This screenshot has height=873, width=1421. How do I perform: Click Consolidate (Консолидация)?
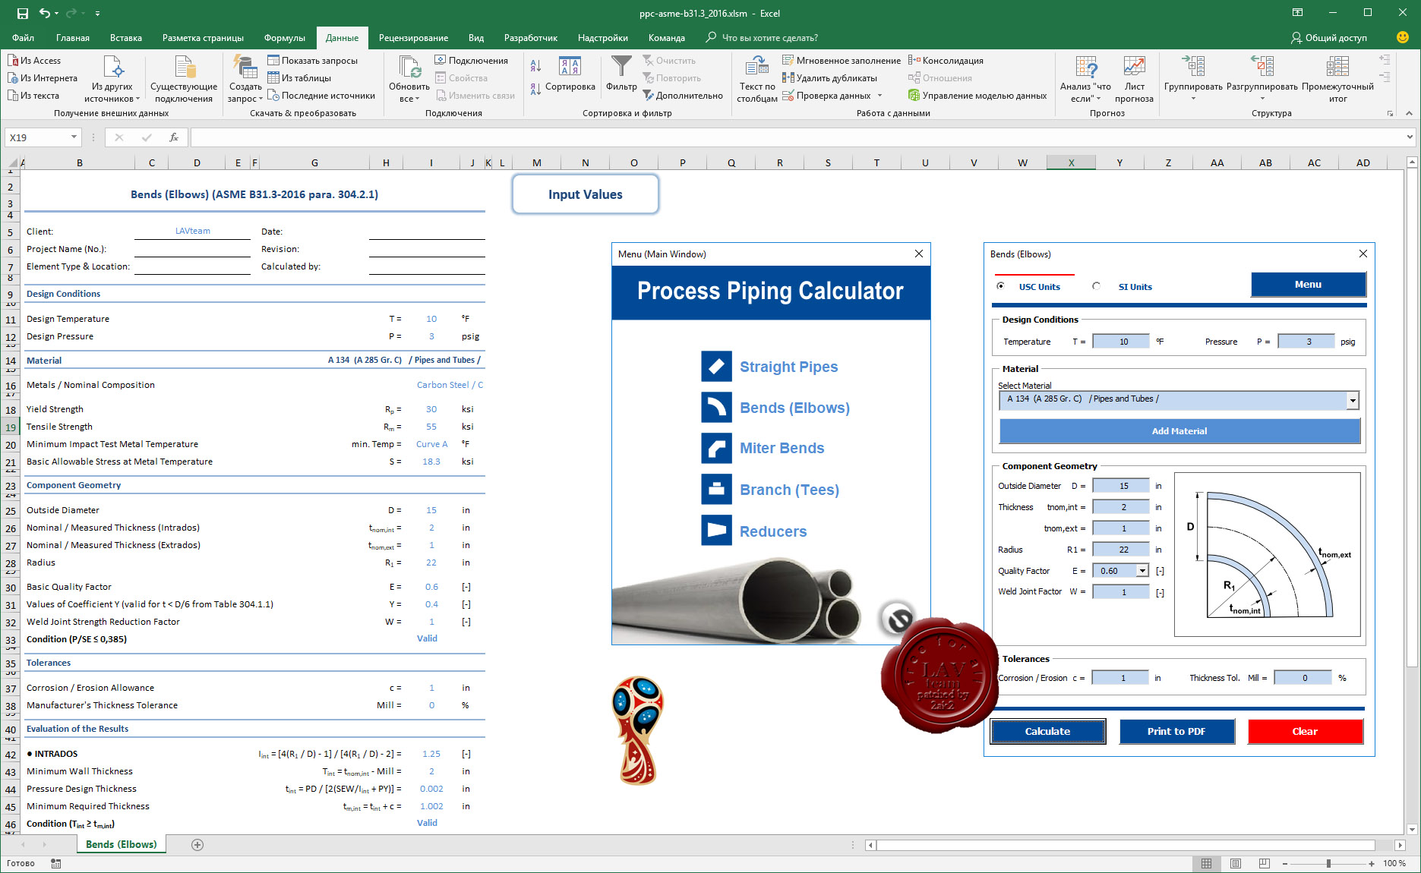click(x=946, y=61)
